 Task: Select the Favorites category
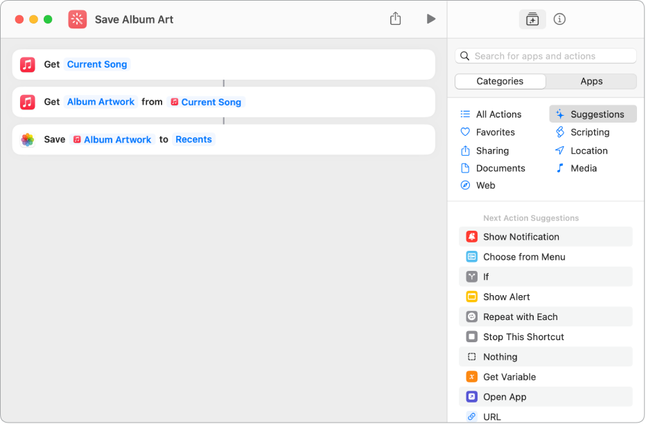click(495, 132)
